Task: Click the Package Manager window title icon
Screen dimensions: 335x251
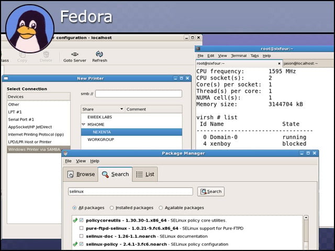Action: (x=65, y=153)
